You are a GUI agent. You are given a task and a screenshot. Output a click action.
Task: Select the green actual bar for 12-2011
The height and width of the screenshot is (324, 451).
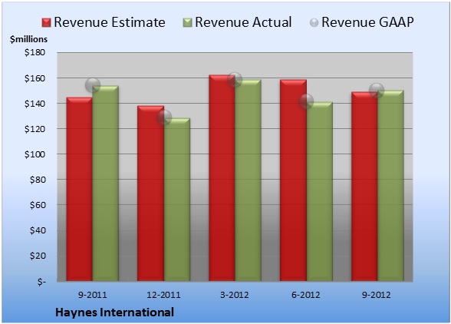click(x=177, y=200)
